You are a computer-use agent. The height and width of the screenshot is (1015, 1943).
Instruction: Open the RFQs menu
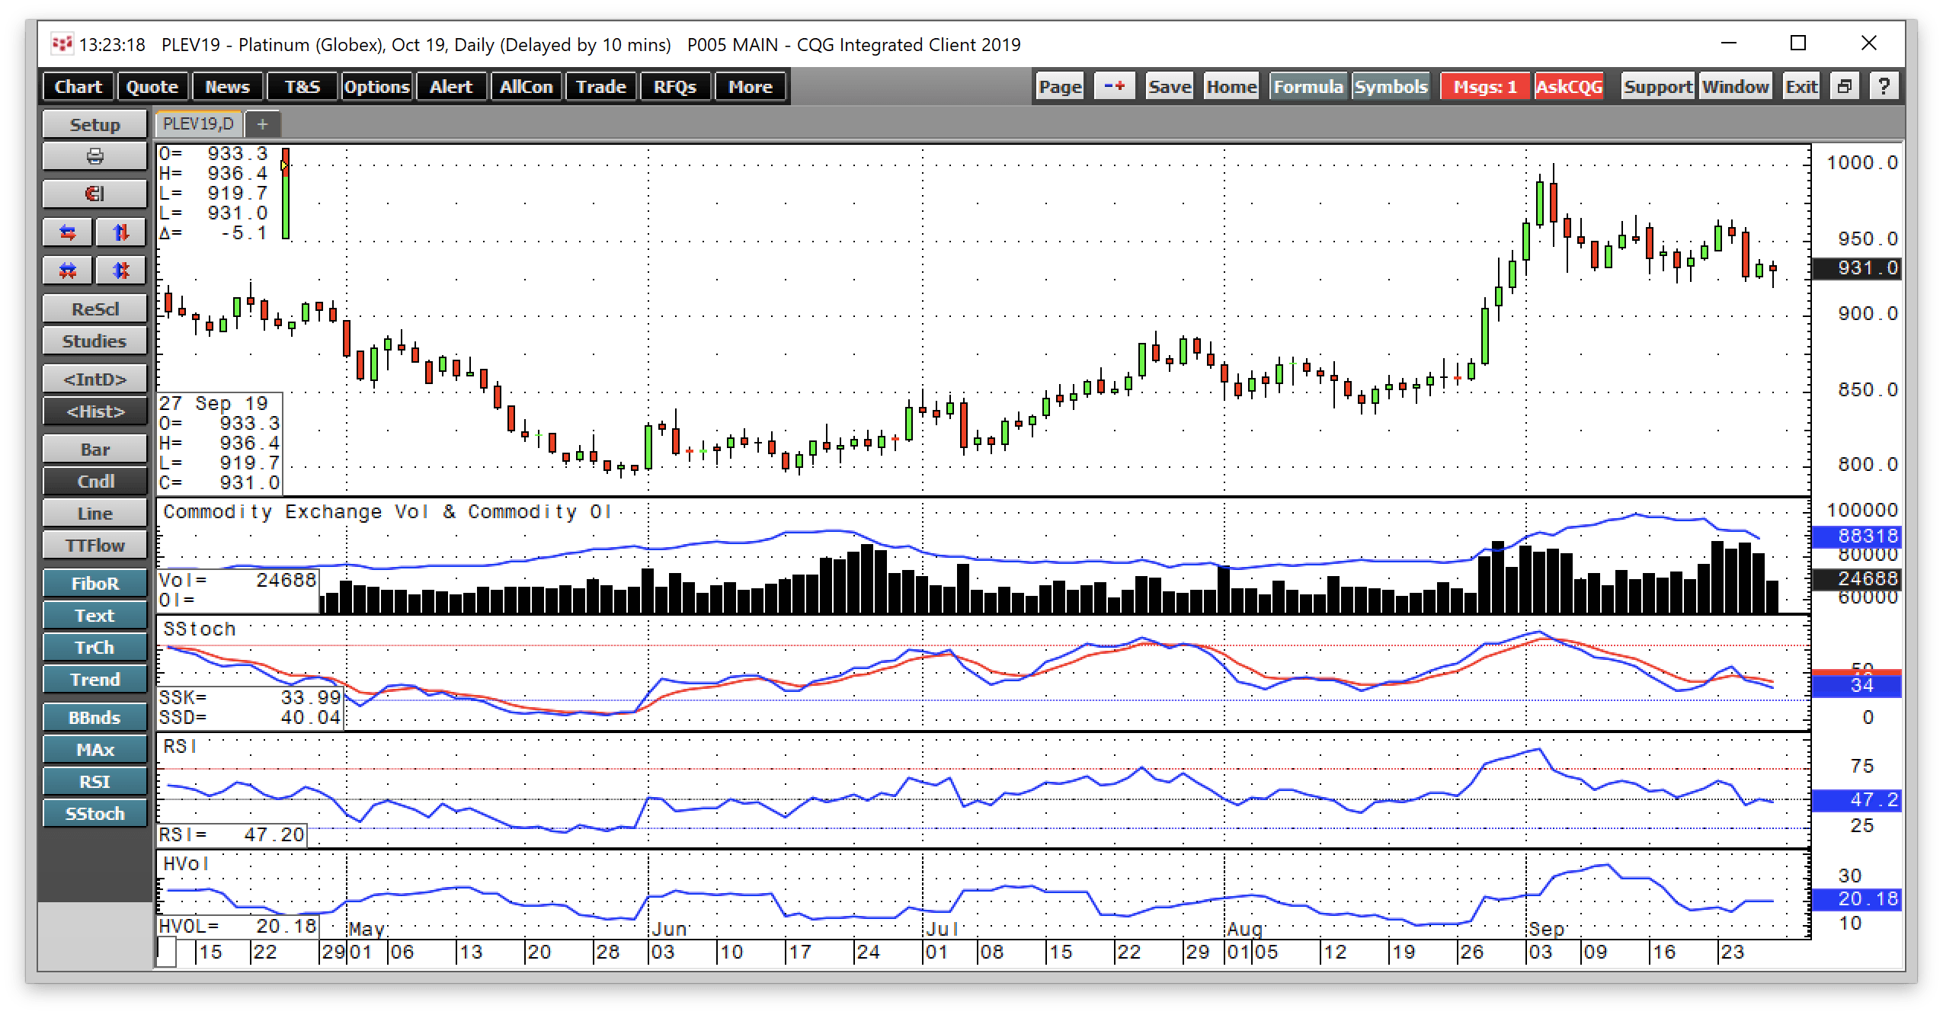675,87
